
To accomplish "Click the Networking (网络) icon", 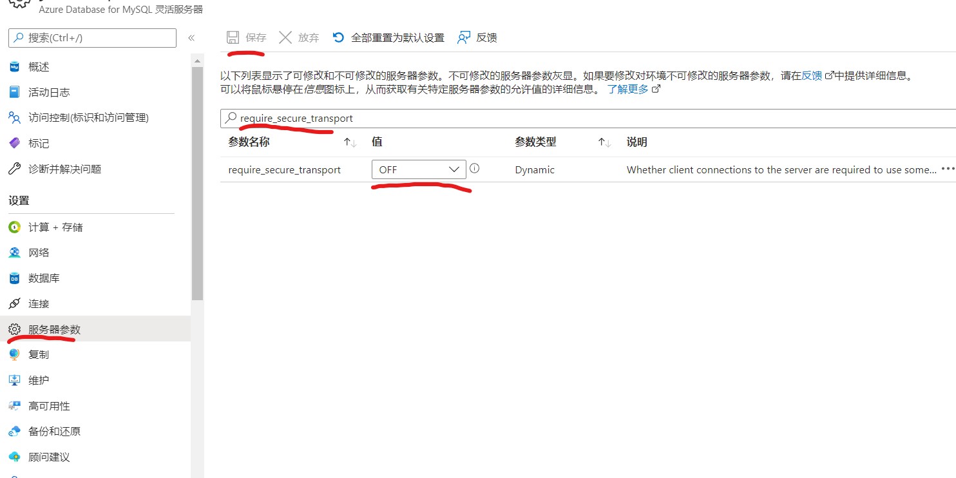I will (14, 253).
